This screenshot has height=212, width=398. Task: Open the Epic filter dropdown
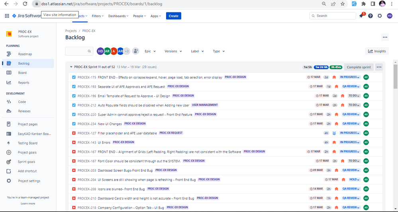pos(150,51)
